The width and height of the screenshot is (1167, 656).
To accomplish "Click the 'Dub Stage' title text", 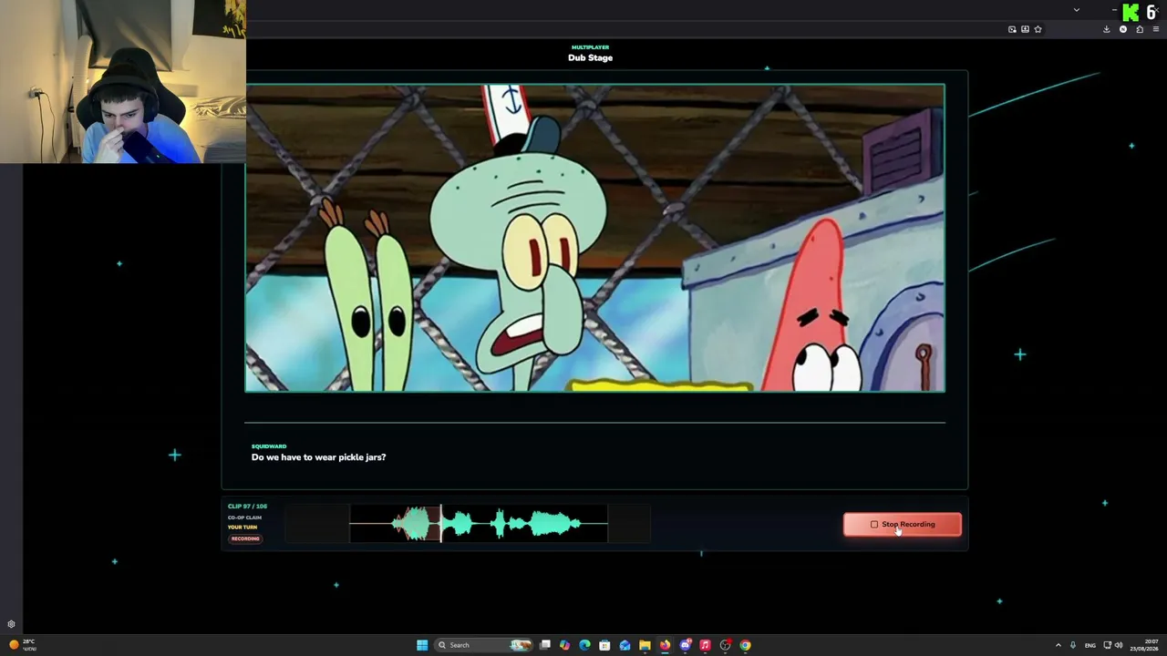I will click(590, 57).
